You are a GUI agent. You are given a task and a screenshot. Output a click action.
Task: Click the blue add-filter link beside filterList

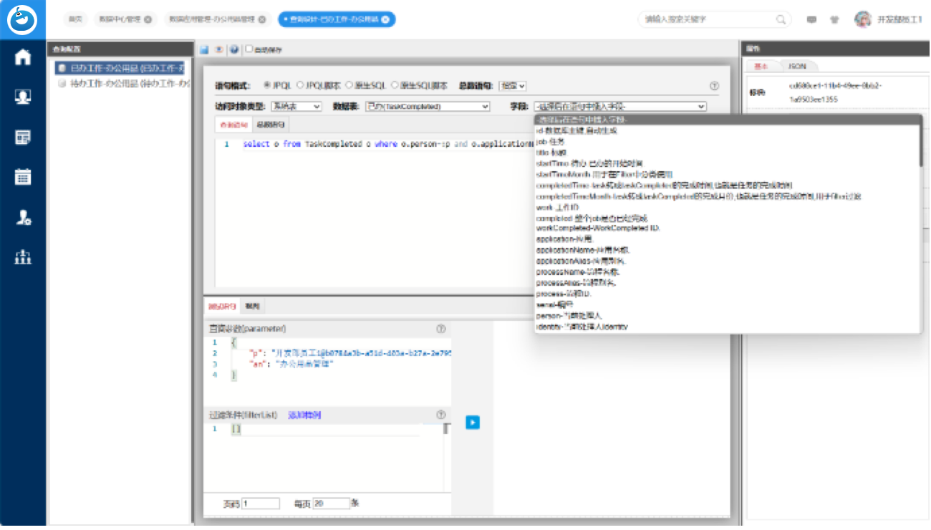coord(304,415)
